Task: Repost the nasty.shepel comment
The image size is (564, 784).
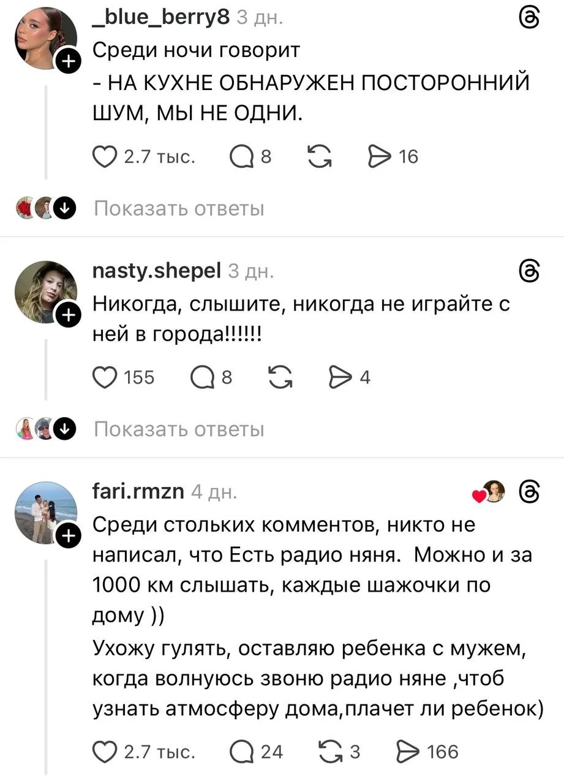Action: pos(281,378)
